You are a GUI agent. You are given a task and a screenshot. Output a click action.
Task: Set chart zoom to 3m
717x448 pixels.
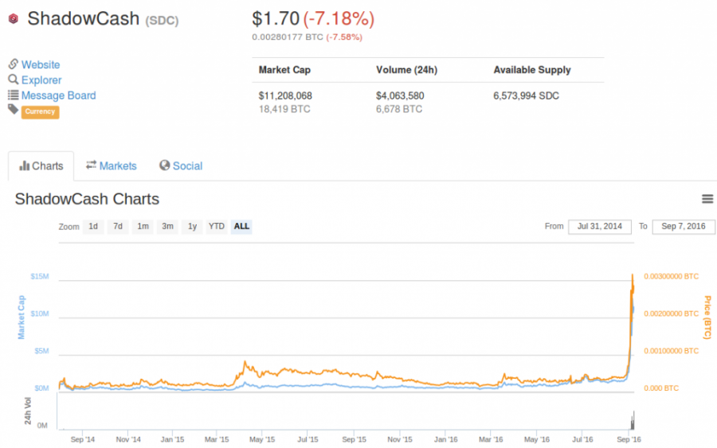pyautogui.click(x=168, y=227)
